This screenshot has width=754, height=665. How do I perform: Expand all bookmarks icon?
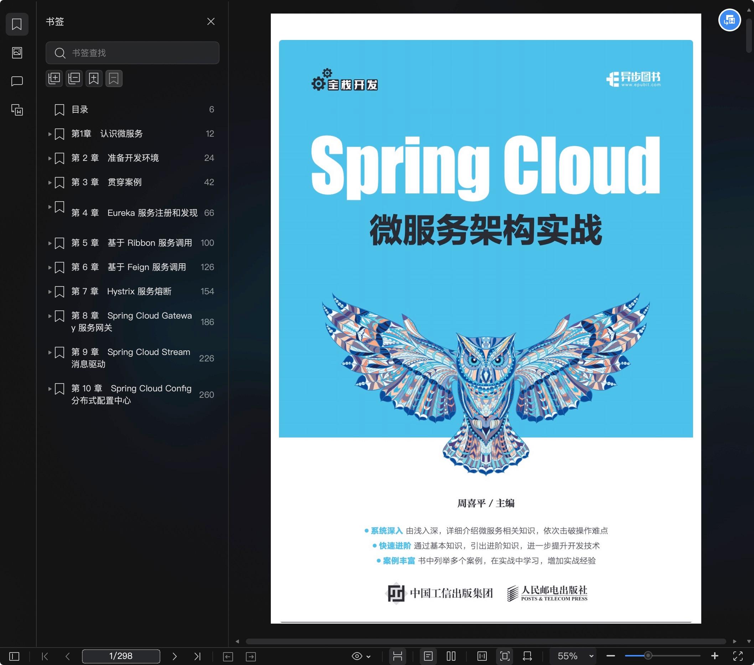(54, 78)
